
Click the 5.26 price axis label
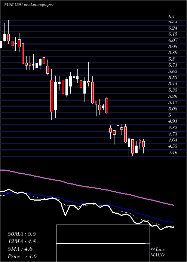coord(173,97)
